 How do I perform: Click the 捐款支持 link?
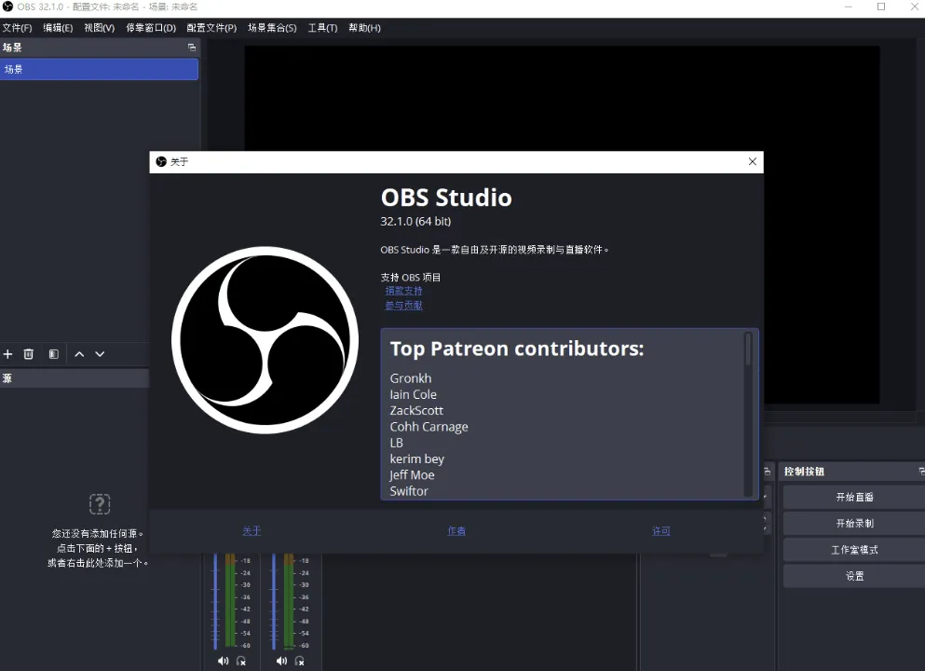[x=403, y=291]
